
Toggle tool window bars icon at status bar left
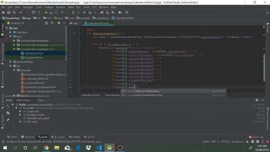tap(3, 141)
